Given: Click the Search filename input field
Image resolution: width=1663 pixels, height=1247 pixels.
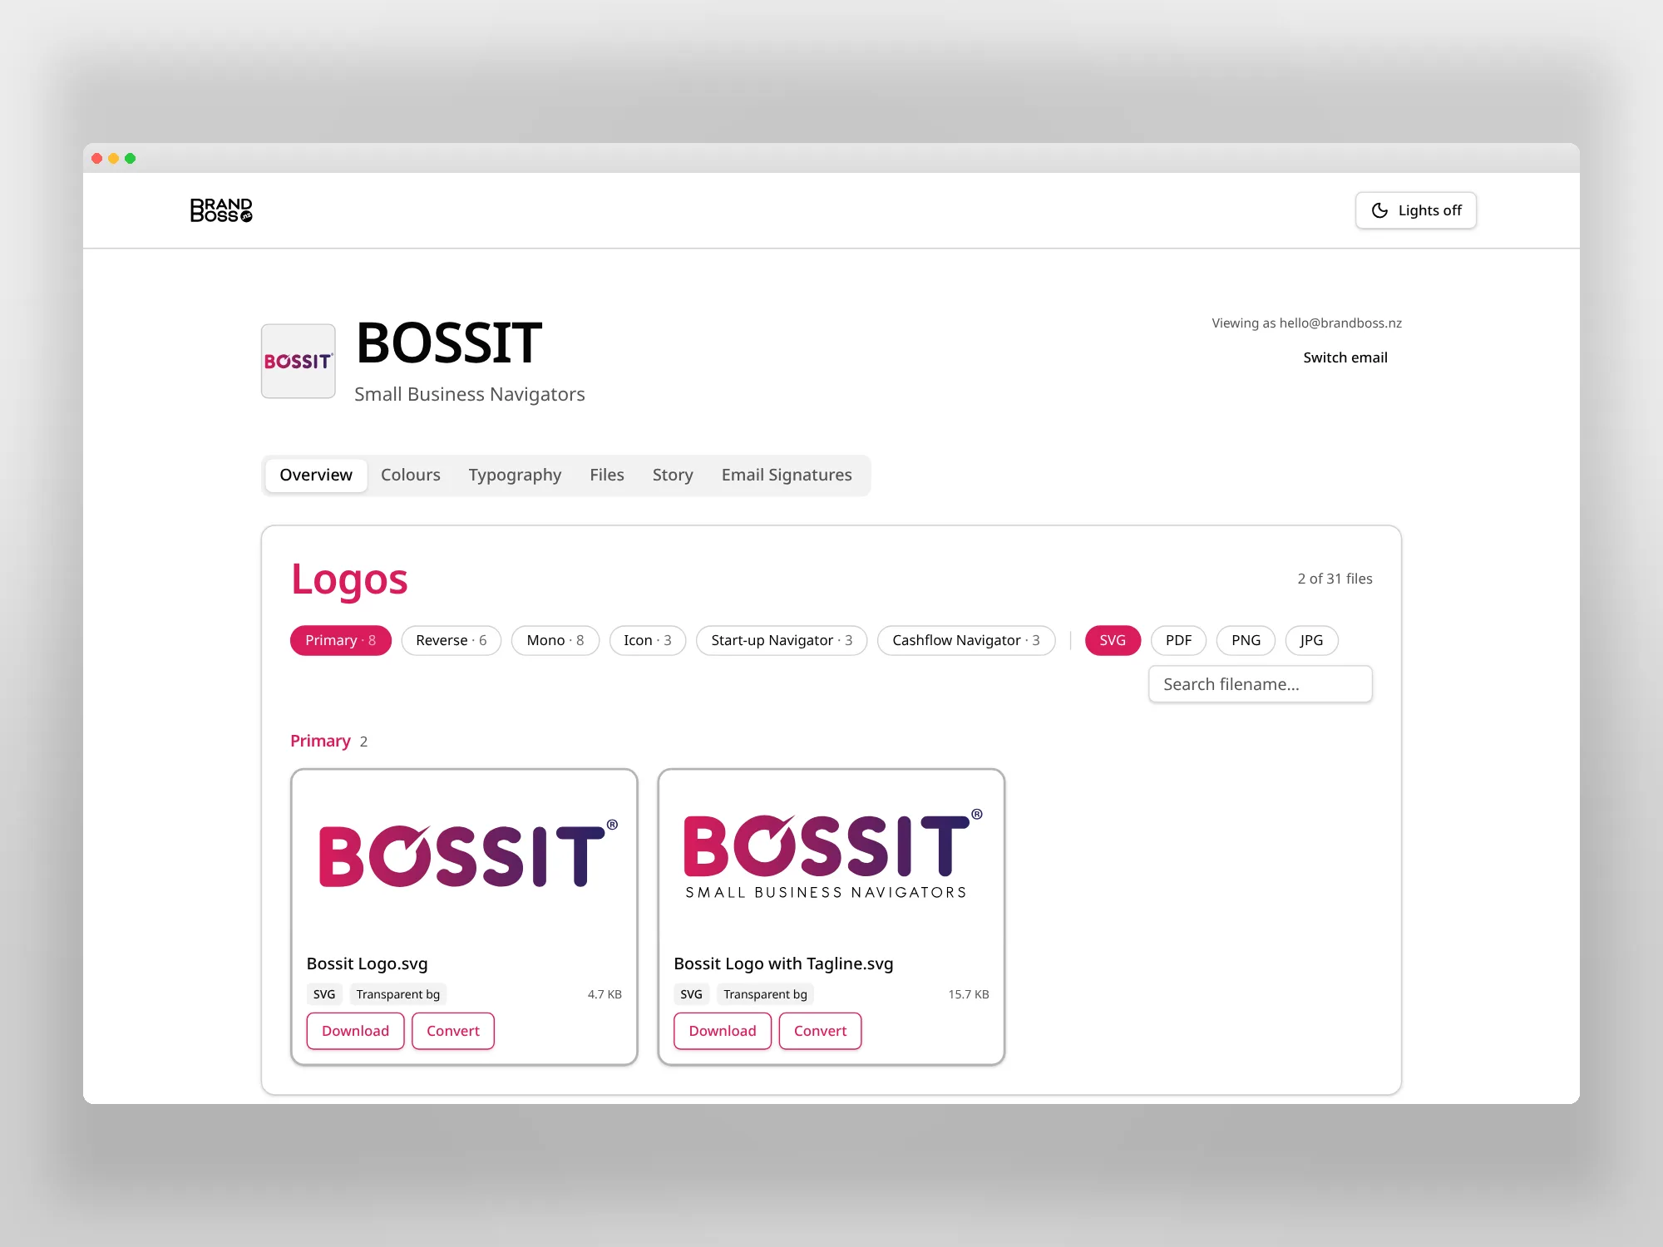Looking at the screenshot, I should point(1260,684).
